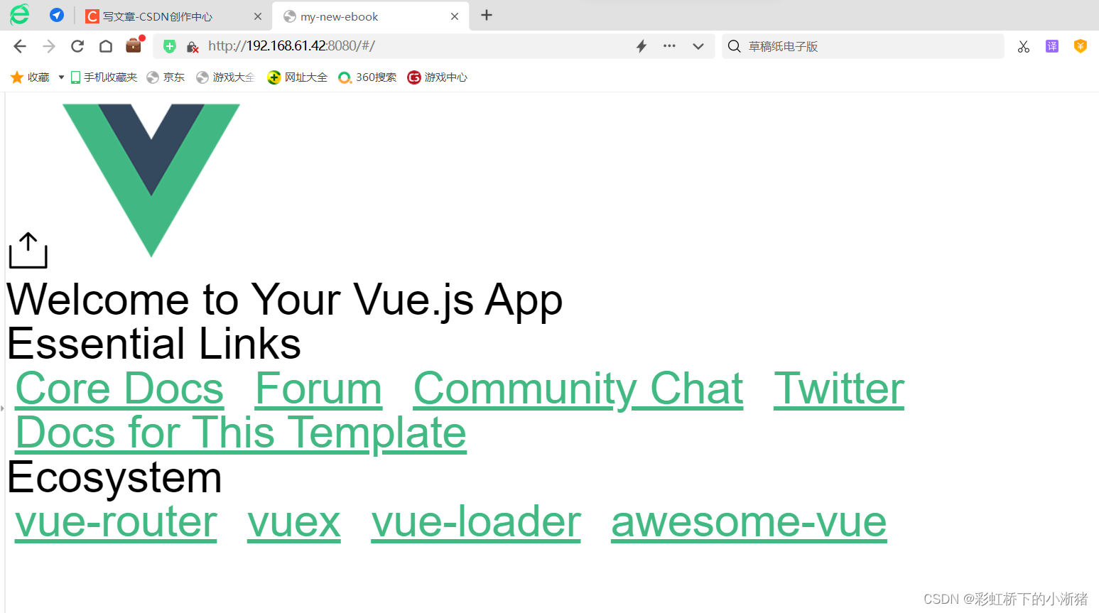
Task: Click the 'Ecosystem' heading
Action: (x=114, y=477)
